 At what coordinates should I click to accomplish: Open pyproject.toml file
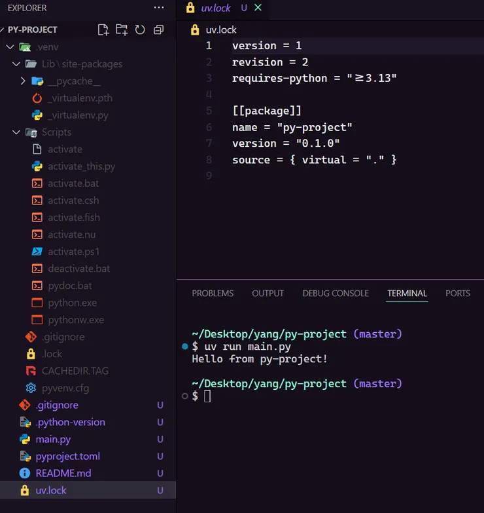click(x=67, y=456)
